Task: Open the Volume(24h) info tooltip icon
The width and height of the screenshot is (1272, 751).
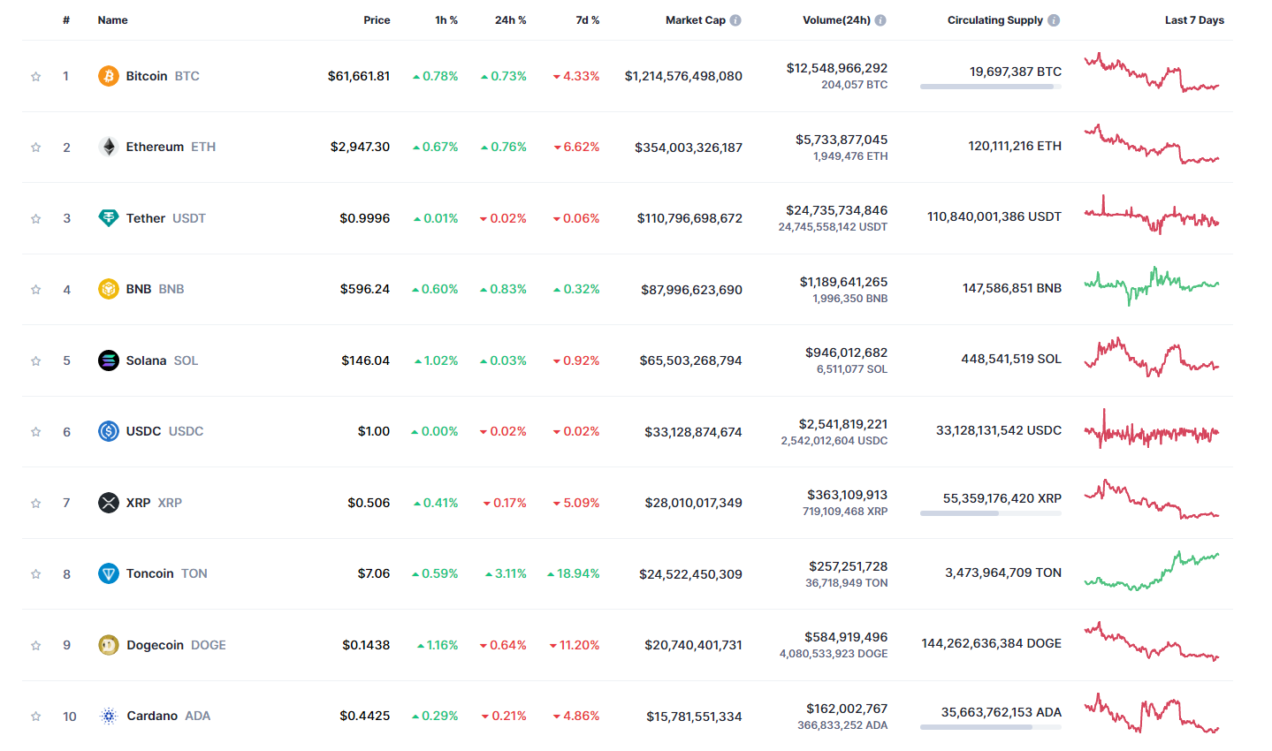Action: [x=880, y=20]
